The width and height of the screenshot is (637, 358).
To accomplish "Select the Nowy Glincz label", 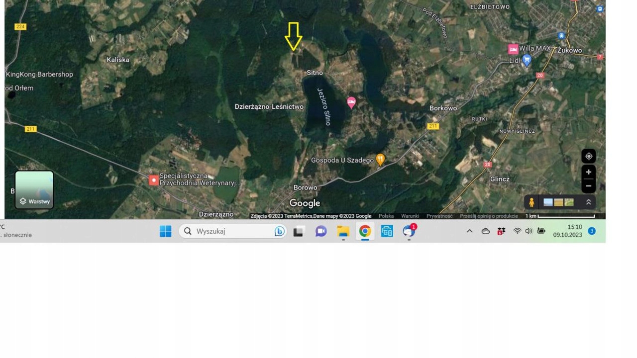I will click(x=517, y=131).
